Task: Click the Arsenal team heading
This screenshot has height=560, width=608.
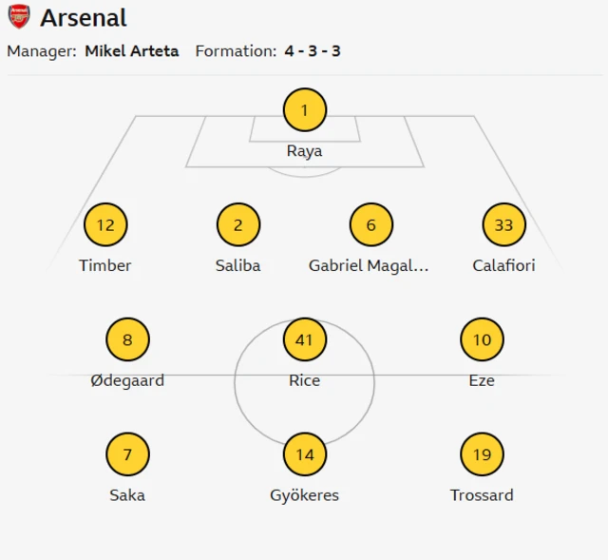Action: (84, 17)
